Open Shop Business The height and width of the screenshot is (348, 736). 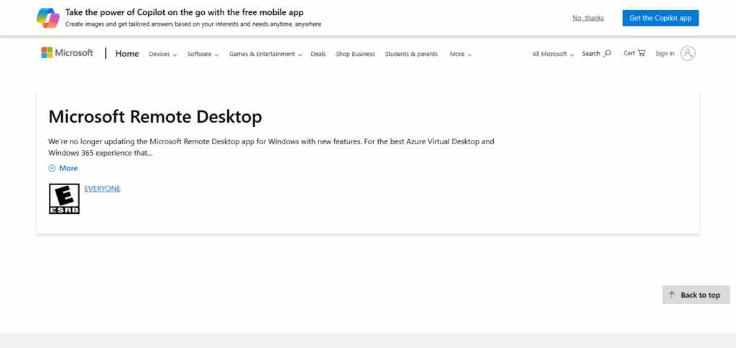[x=355, y=54]
